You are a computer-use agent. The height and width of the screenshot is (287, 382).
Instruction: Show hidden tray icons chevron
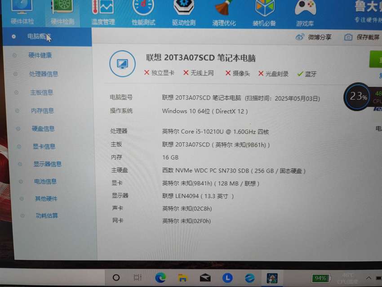pos(369,278)
